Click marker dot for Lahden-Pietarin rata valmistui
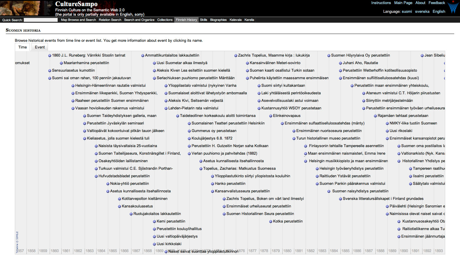This screenshot has height=264, width=460. 166,109
